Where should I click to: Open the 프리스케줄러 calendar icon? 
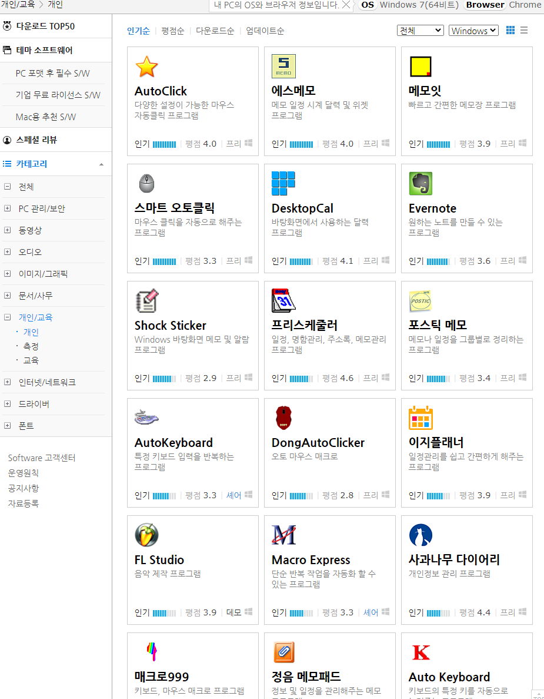tap(283, 300)
